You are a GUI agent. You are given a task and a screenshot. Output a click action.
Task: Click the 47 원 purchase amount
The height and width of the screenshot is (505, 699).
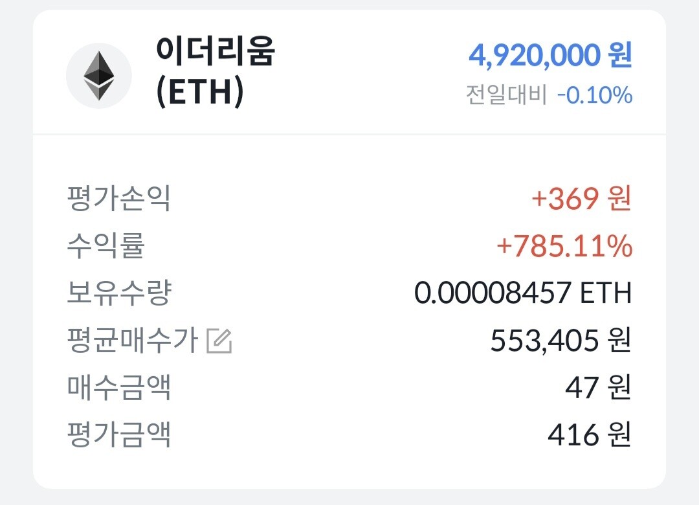(x=597, y=388)
